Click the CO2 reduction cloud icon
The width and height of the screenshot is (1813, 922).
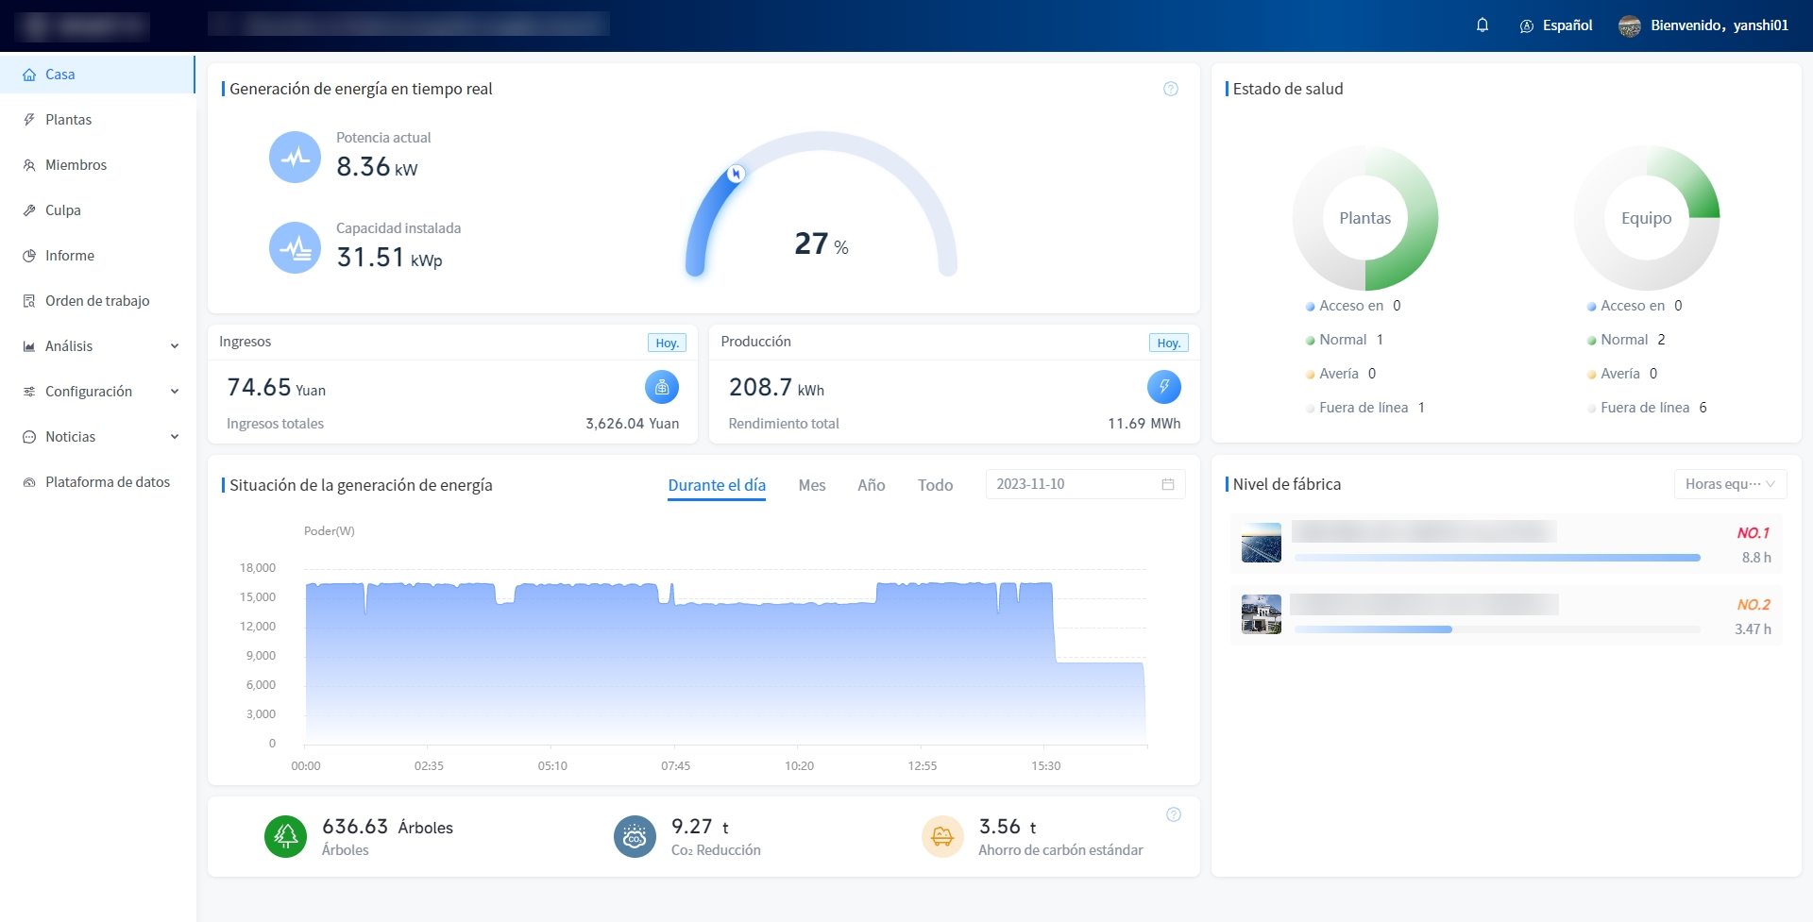point(635,836)
